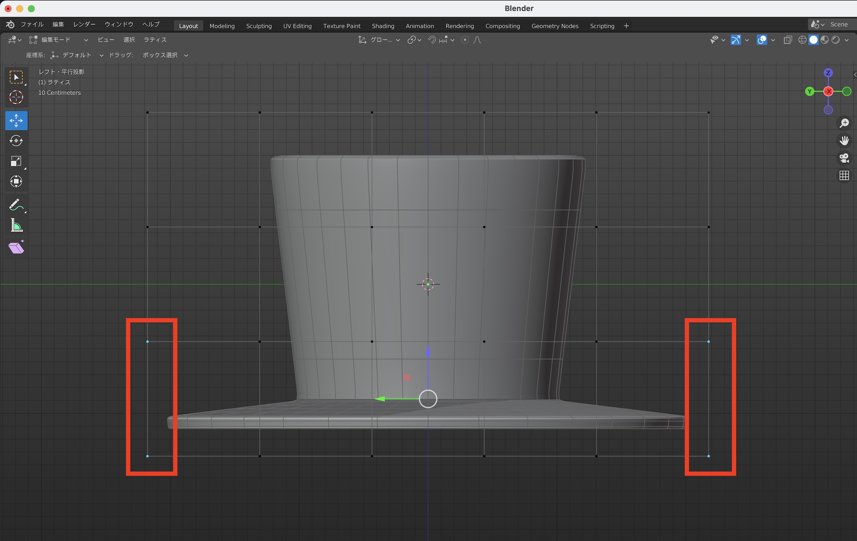The width and height of the screenshot is (857, 541).
Task: Pick the Shear tool icon
Action: (x=16, y=247)
